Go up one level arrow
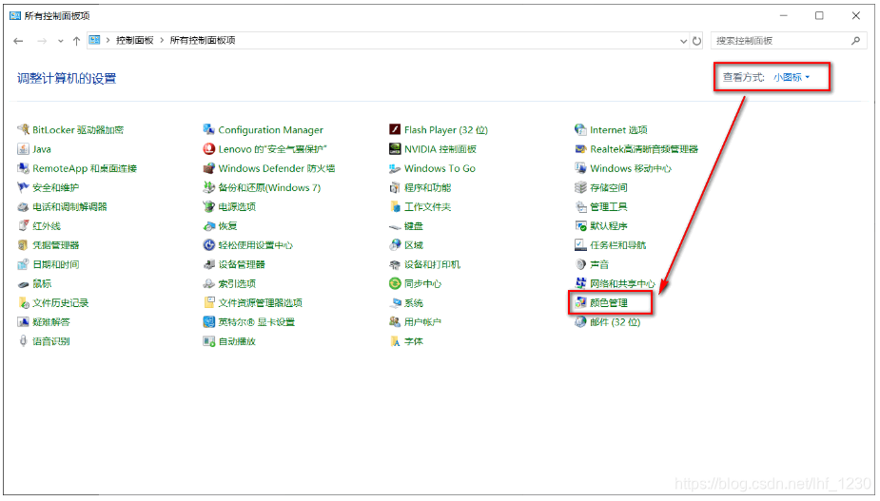Viewport: 880px width, 501px height. coord(76,41)
